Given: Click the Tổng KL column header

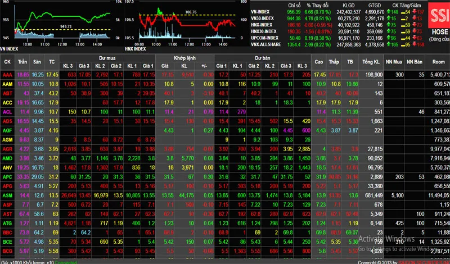Looking at the screenshot, I should pos(371,62).
